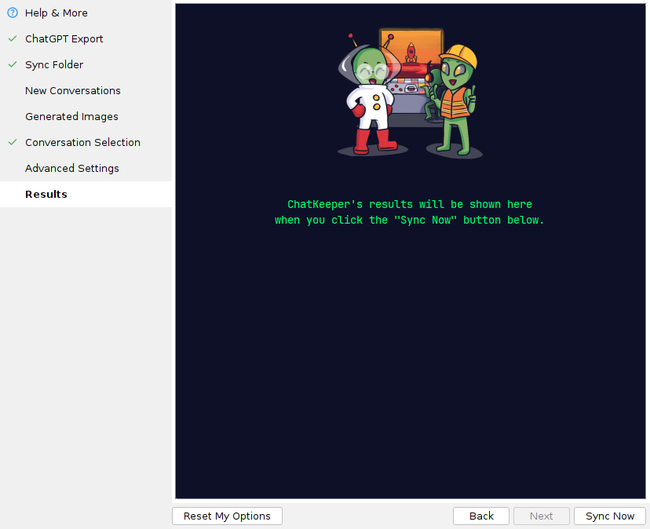
Task: Click the greyed-out Next button
Action: [x=541, y=516]
